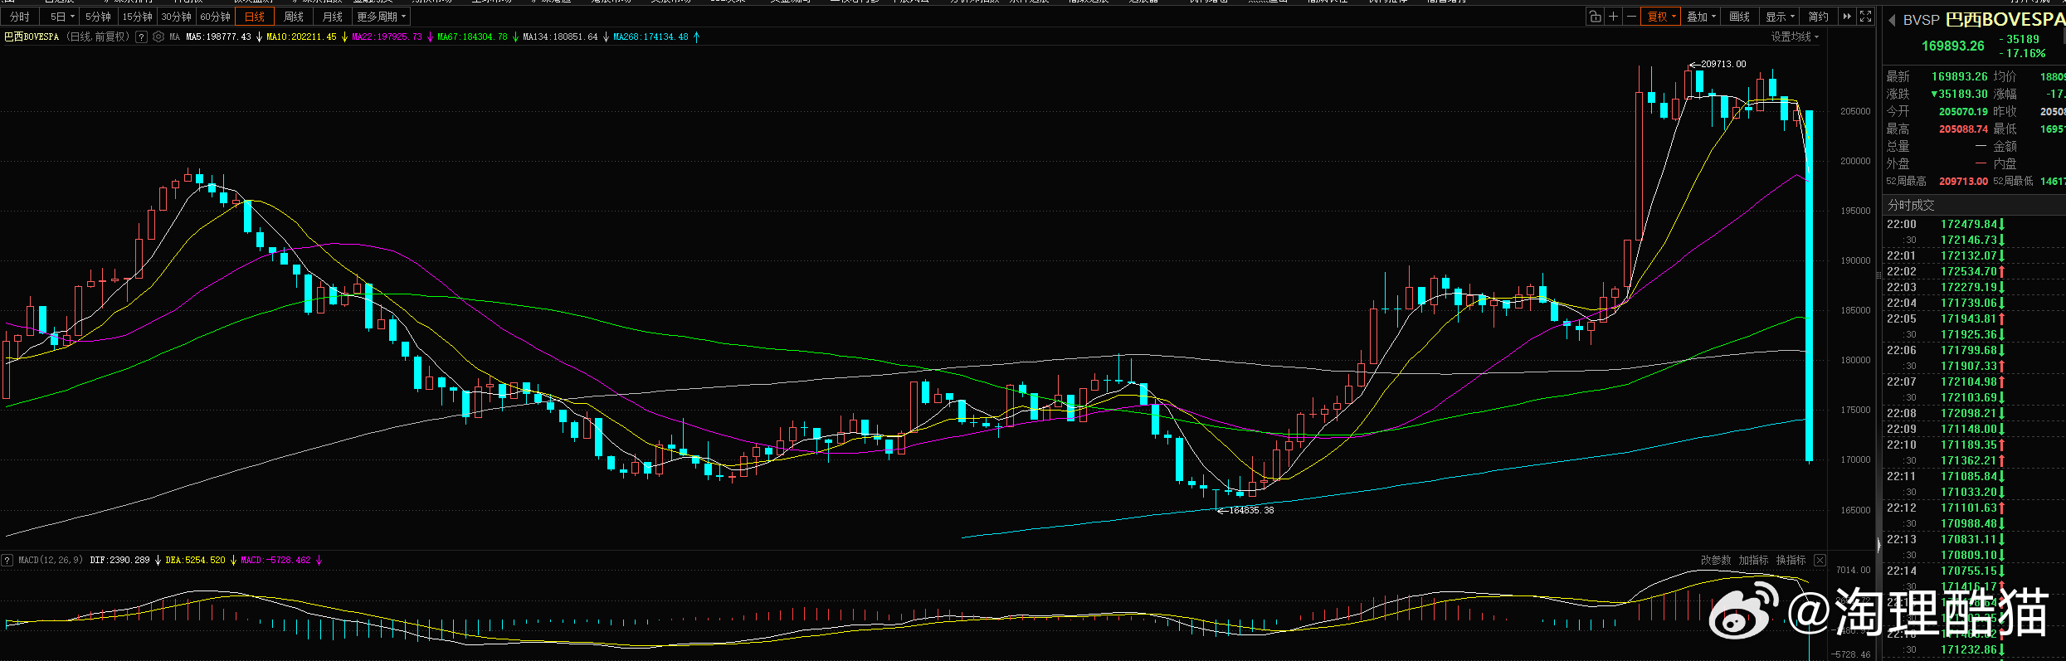Switch to the 60分钟 tab
Viewport: 2066px width, 661px height.
(x=216, y=17)
